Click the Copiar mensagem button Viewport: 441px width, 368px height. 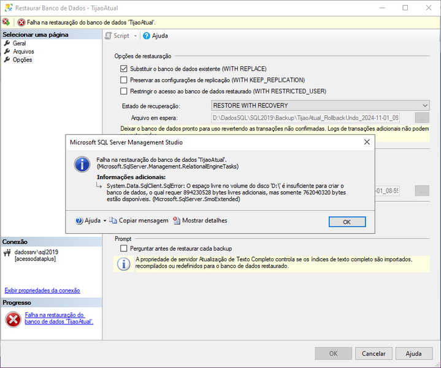click(x=139, y=221)
